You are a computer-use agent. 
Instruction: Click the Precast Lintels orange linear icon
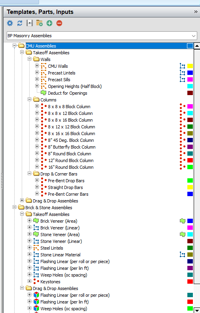coord(43,73)
